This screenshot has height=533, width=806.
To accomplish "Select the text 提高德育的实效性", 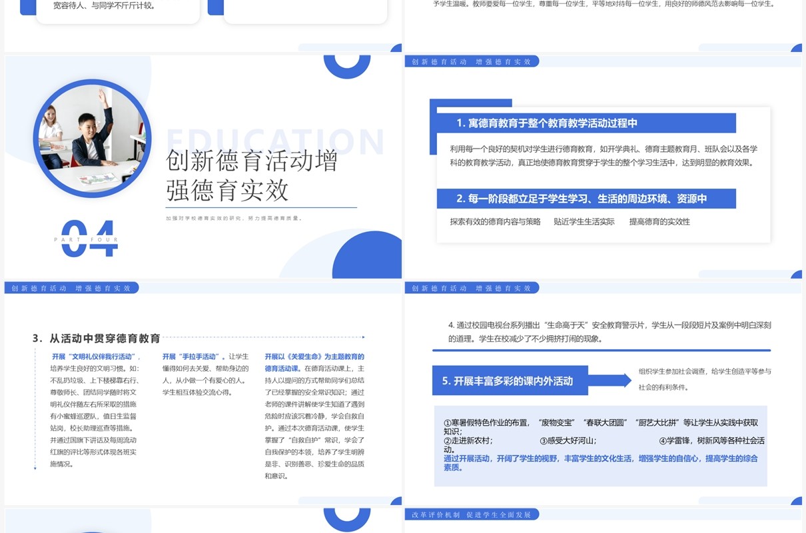I will (659, 222).
